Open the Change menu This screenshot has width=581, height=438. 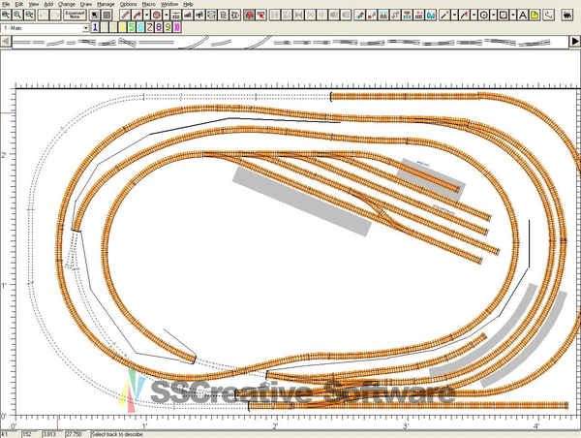67,4
